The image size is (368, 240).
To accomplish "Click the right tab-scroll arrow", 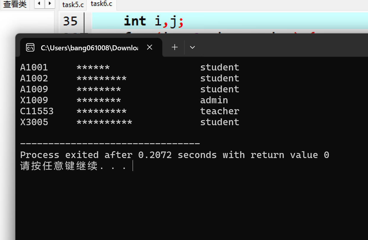I will point(50,4).
